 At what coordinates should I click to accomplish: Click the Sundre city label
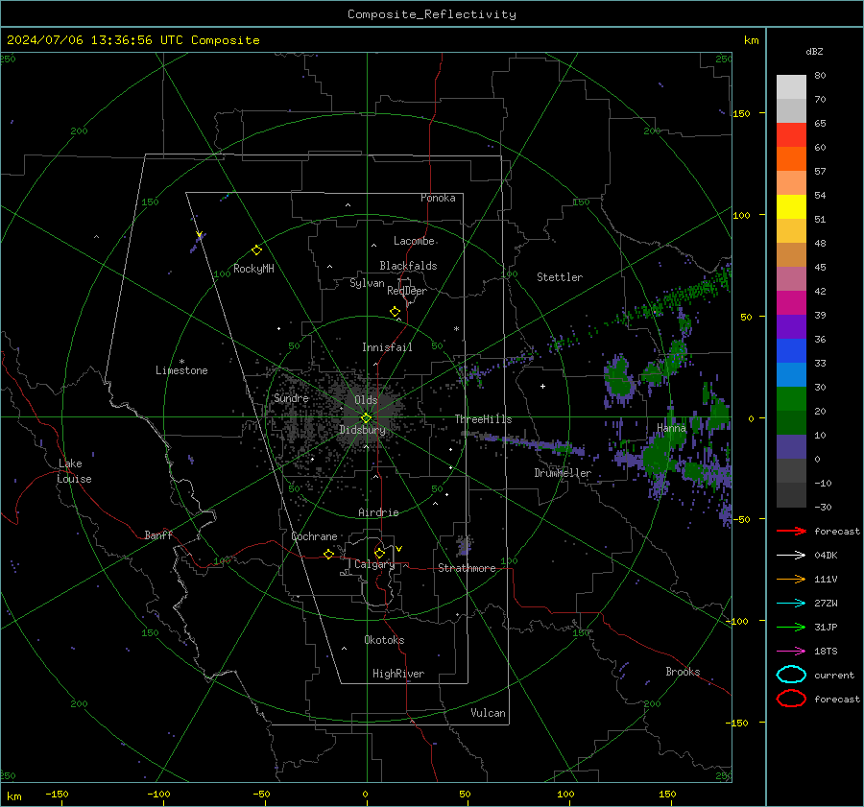(291, 398)
